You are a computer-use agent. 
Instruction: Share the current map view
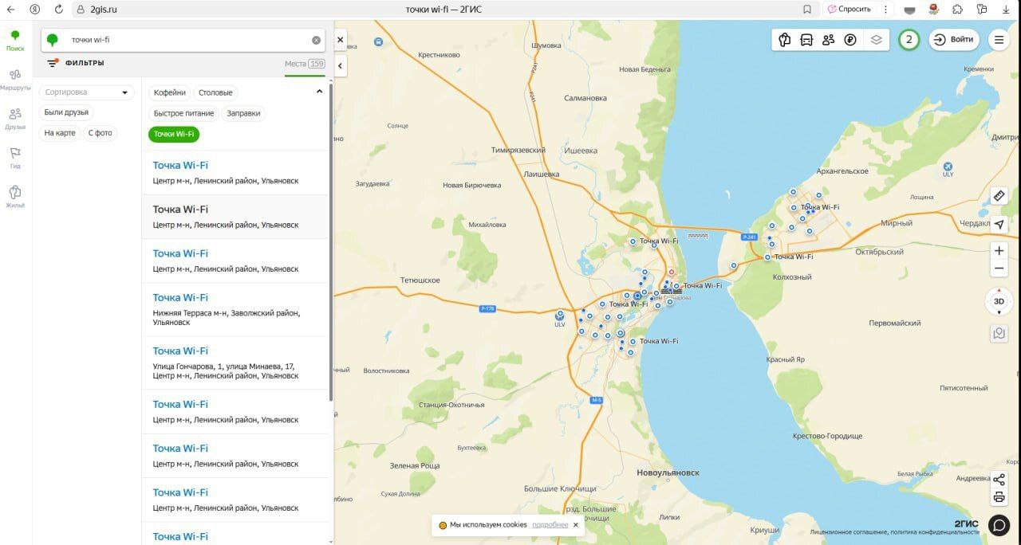pyautogui.click(x=999, y=480)
